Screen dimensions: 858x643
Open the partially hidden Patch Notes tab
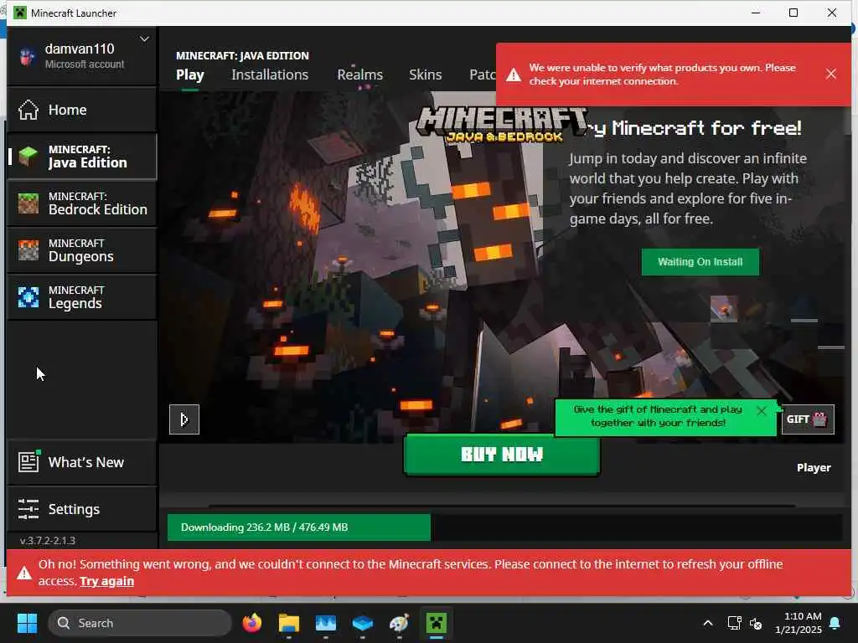tap(482, 75)
